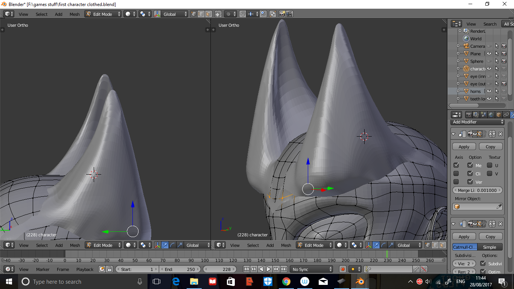The width and height of the screenshot is (514, 289).
Task: Click OpenGL render image camera icon
Action: pos(282,14)
